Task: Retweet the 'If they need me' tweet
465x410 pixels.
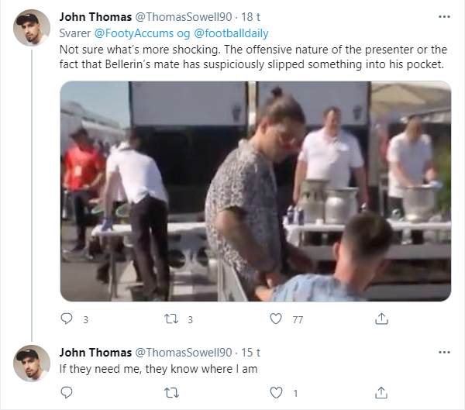Action: pyautogui.click(x=171, y=393)
